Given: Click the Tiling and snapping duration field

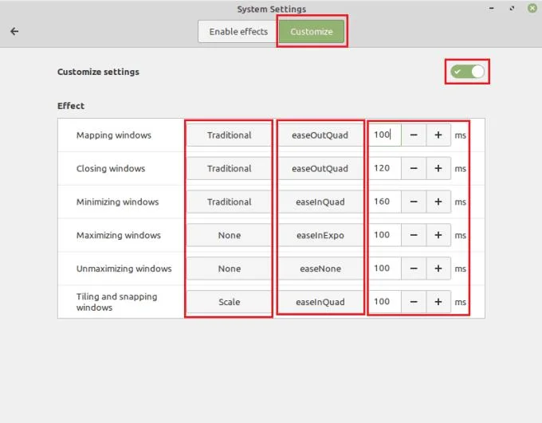Looking at the screenshot, I should (x=385, y=302).
